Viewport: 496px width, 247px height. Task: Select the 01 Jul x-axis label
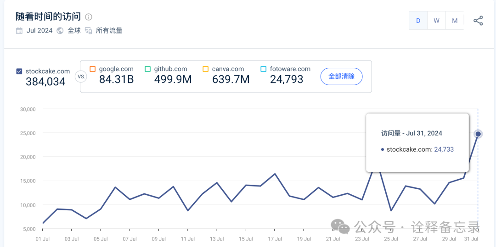[43, 239]
